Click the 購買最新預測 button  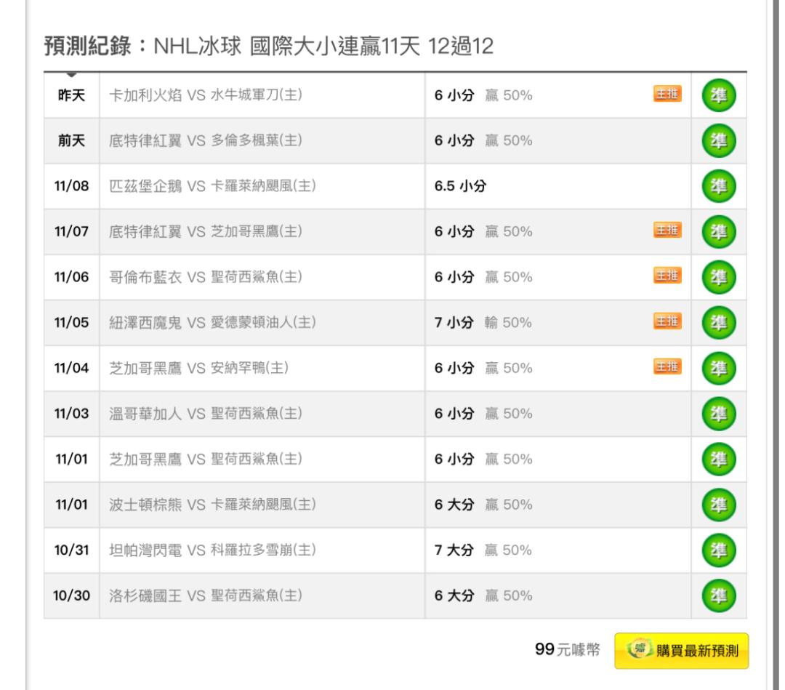pos(681,651)
